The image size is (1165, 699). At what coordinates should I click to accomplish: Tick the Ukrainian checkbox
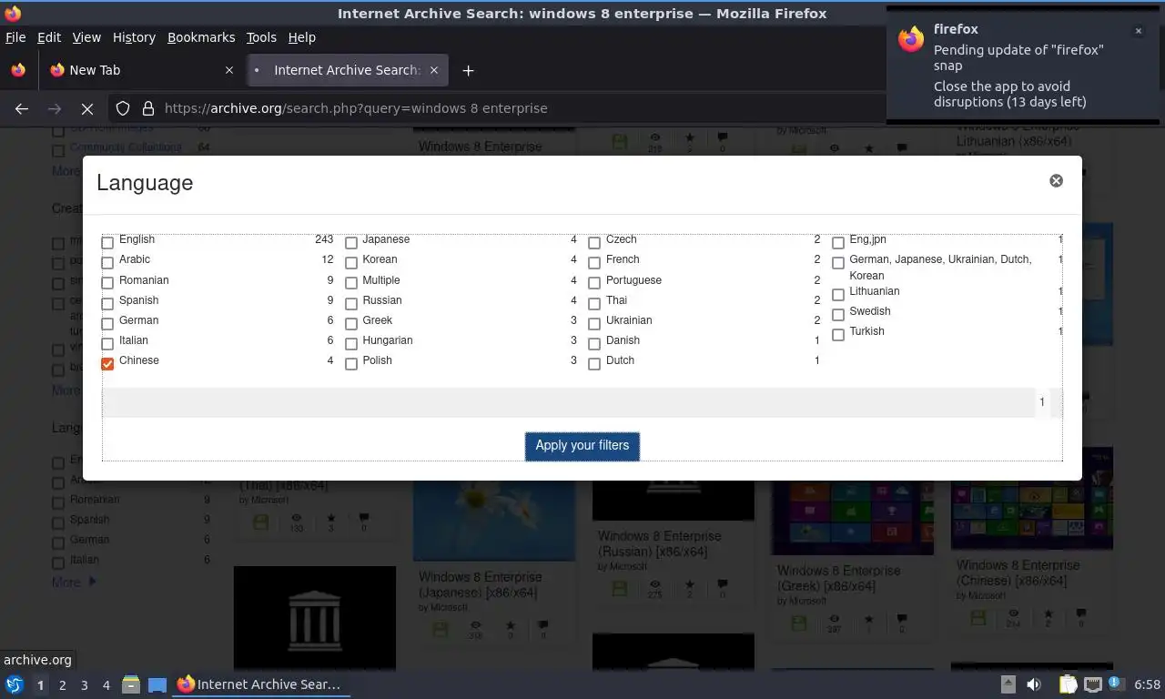tap(594, 323)
